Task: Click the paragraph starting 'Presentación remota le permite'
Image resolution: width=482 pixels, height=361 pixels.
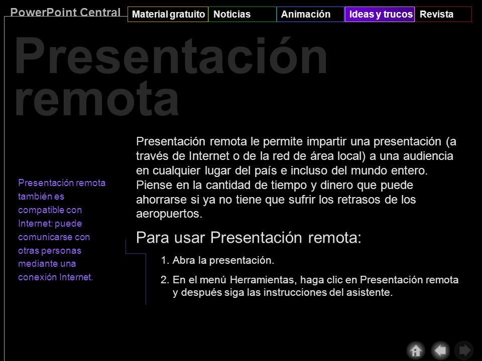Action: tap(296, 177)
